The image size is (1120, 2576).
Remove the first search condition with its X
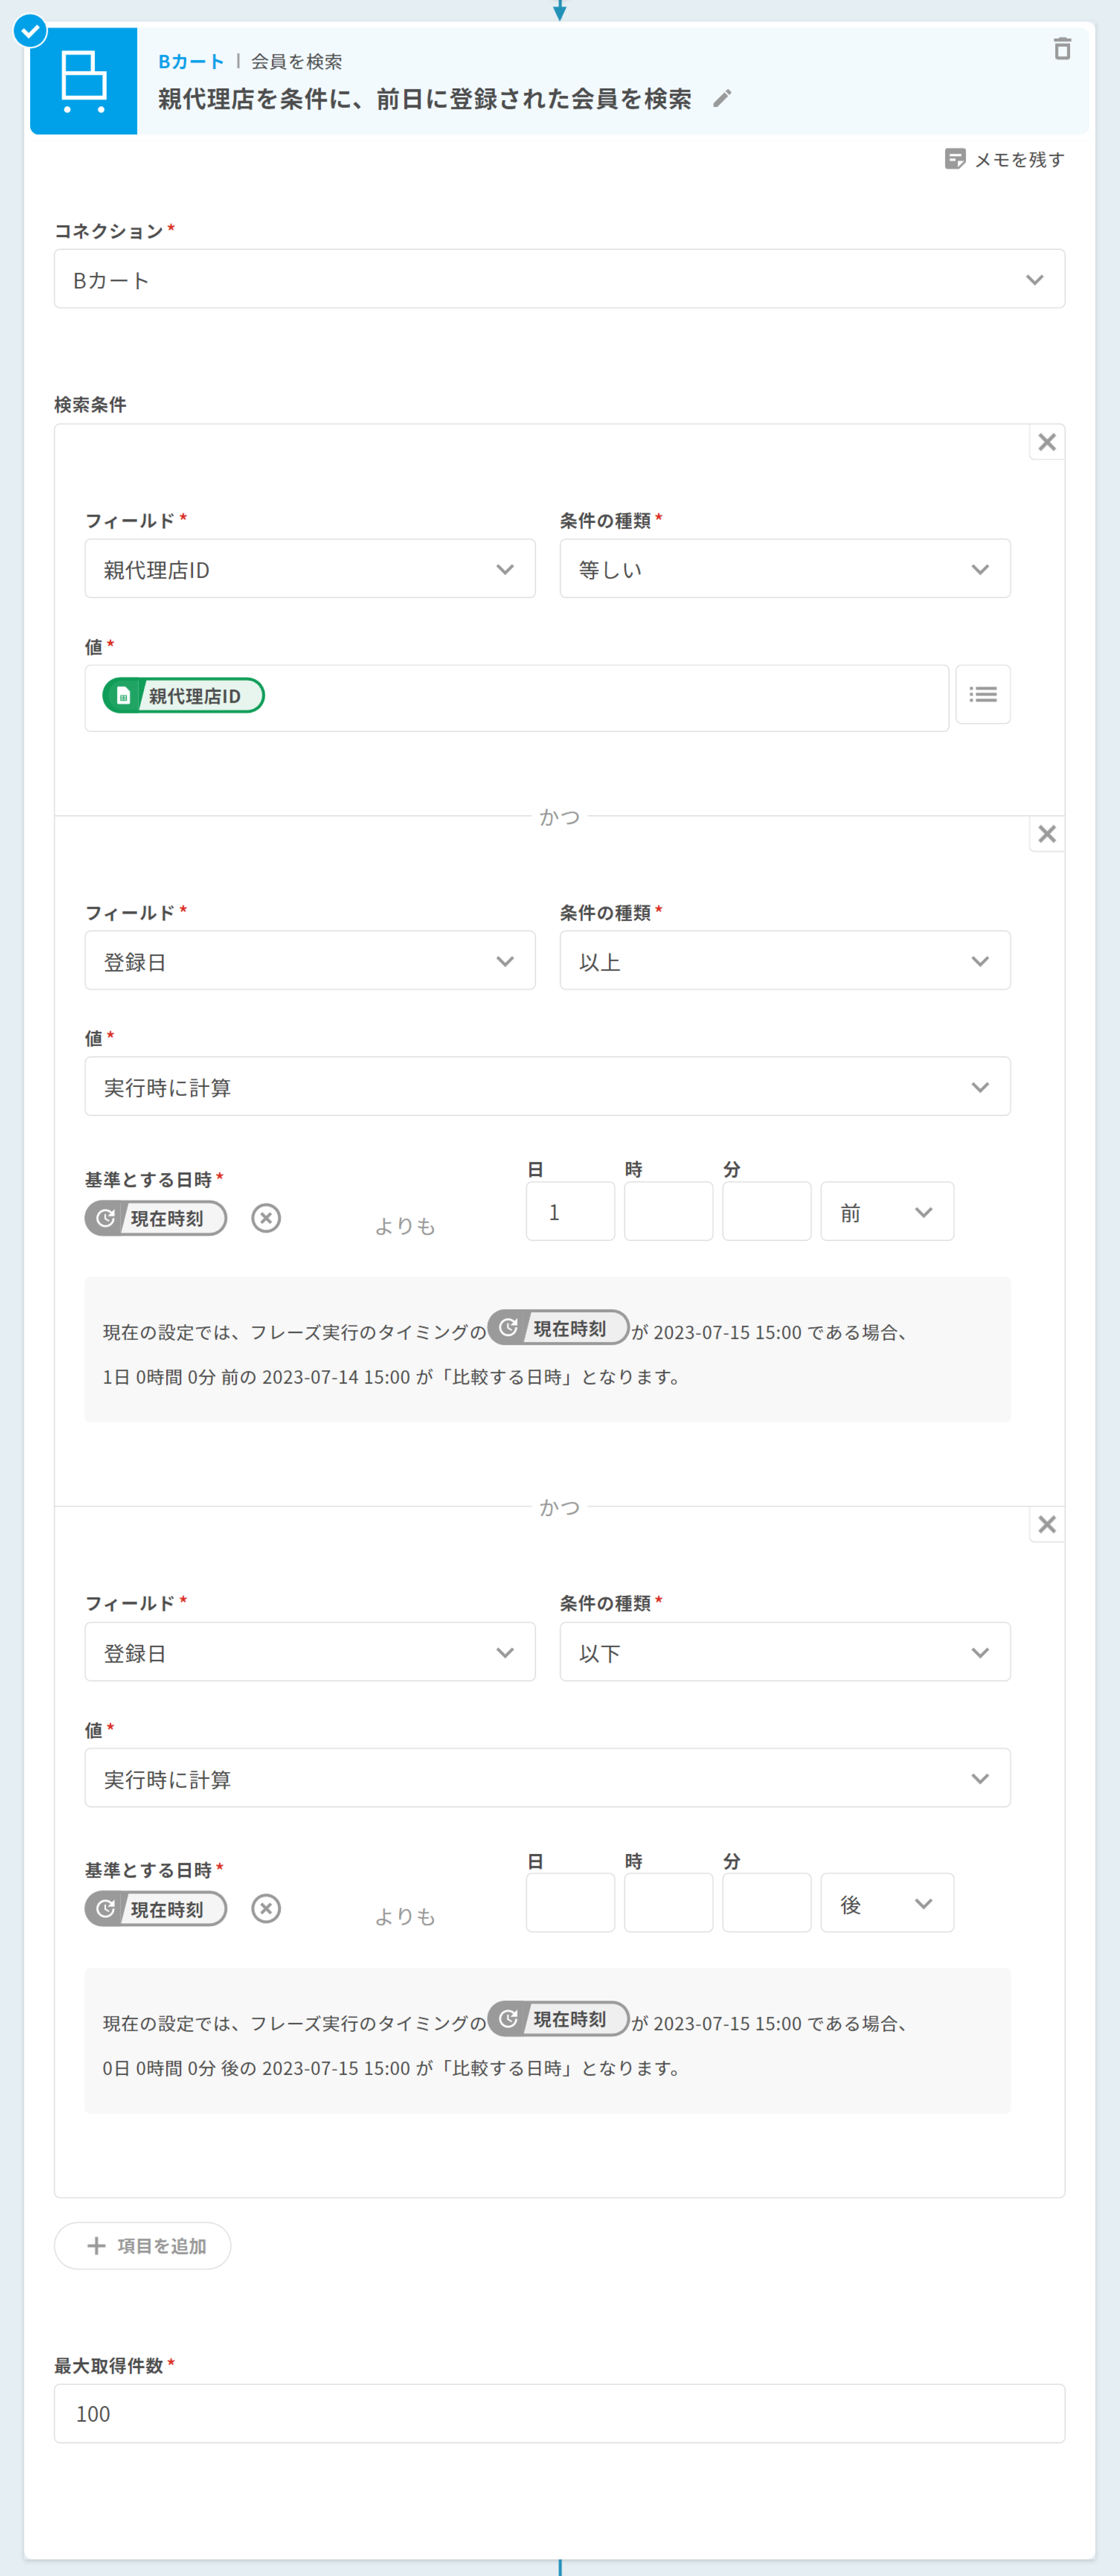(1046, 442)
